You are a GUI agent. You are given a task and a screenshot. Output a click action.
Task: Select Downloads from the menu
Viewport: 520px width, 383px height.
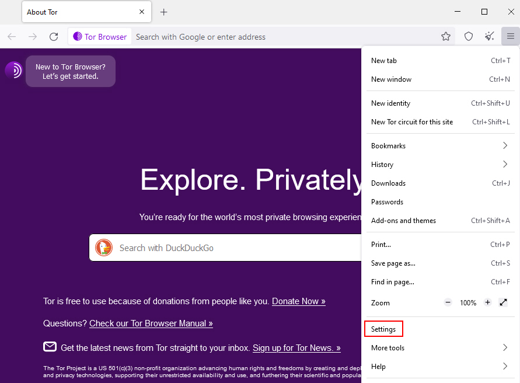(x=388, y=183)
